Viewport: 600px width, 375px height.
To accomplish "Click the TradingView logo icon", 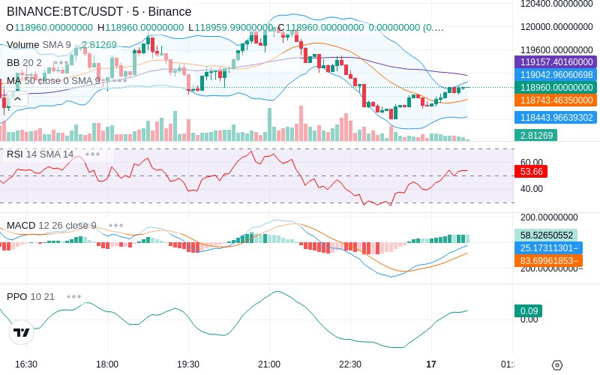I will 22,332.
